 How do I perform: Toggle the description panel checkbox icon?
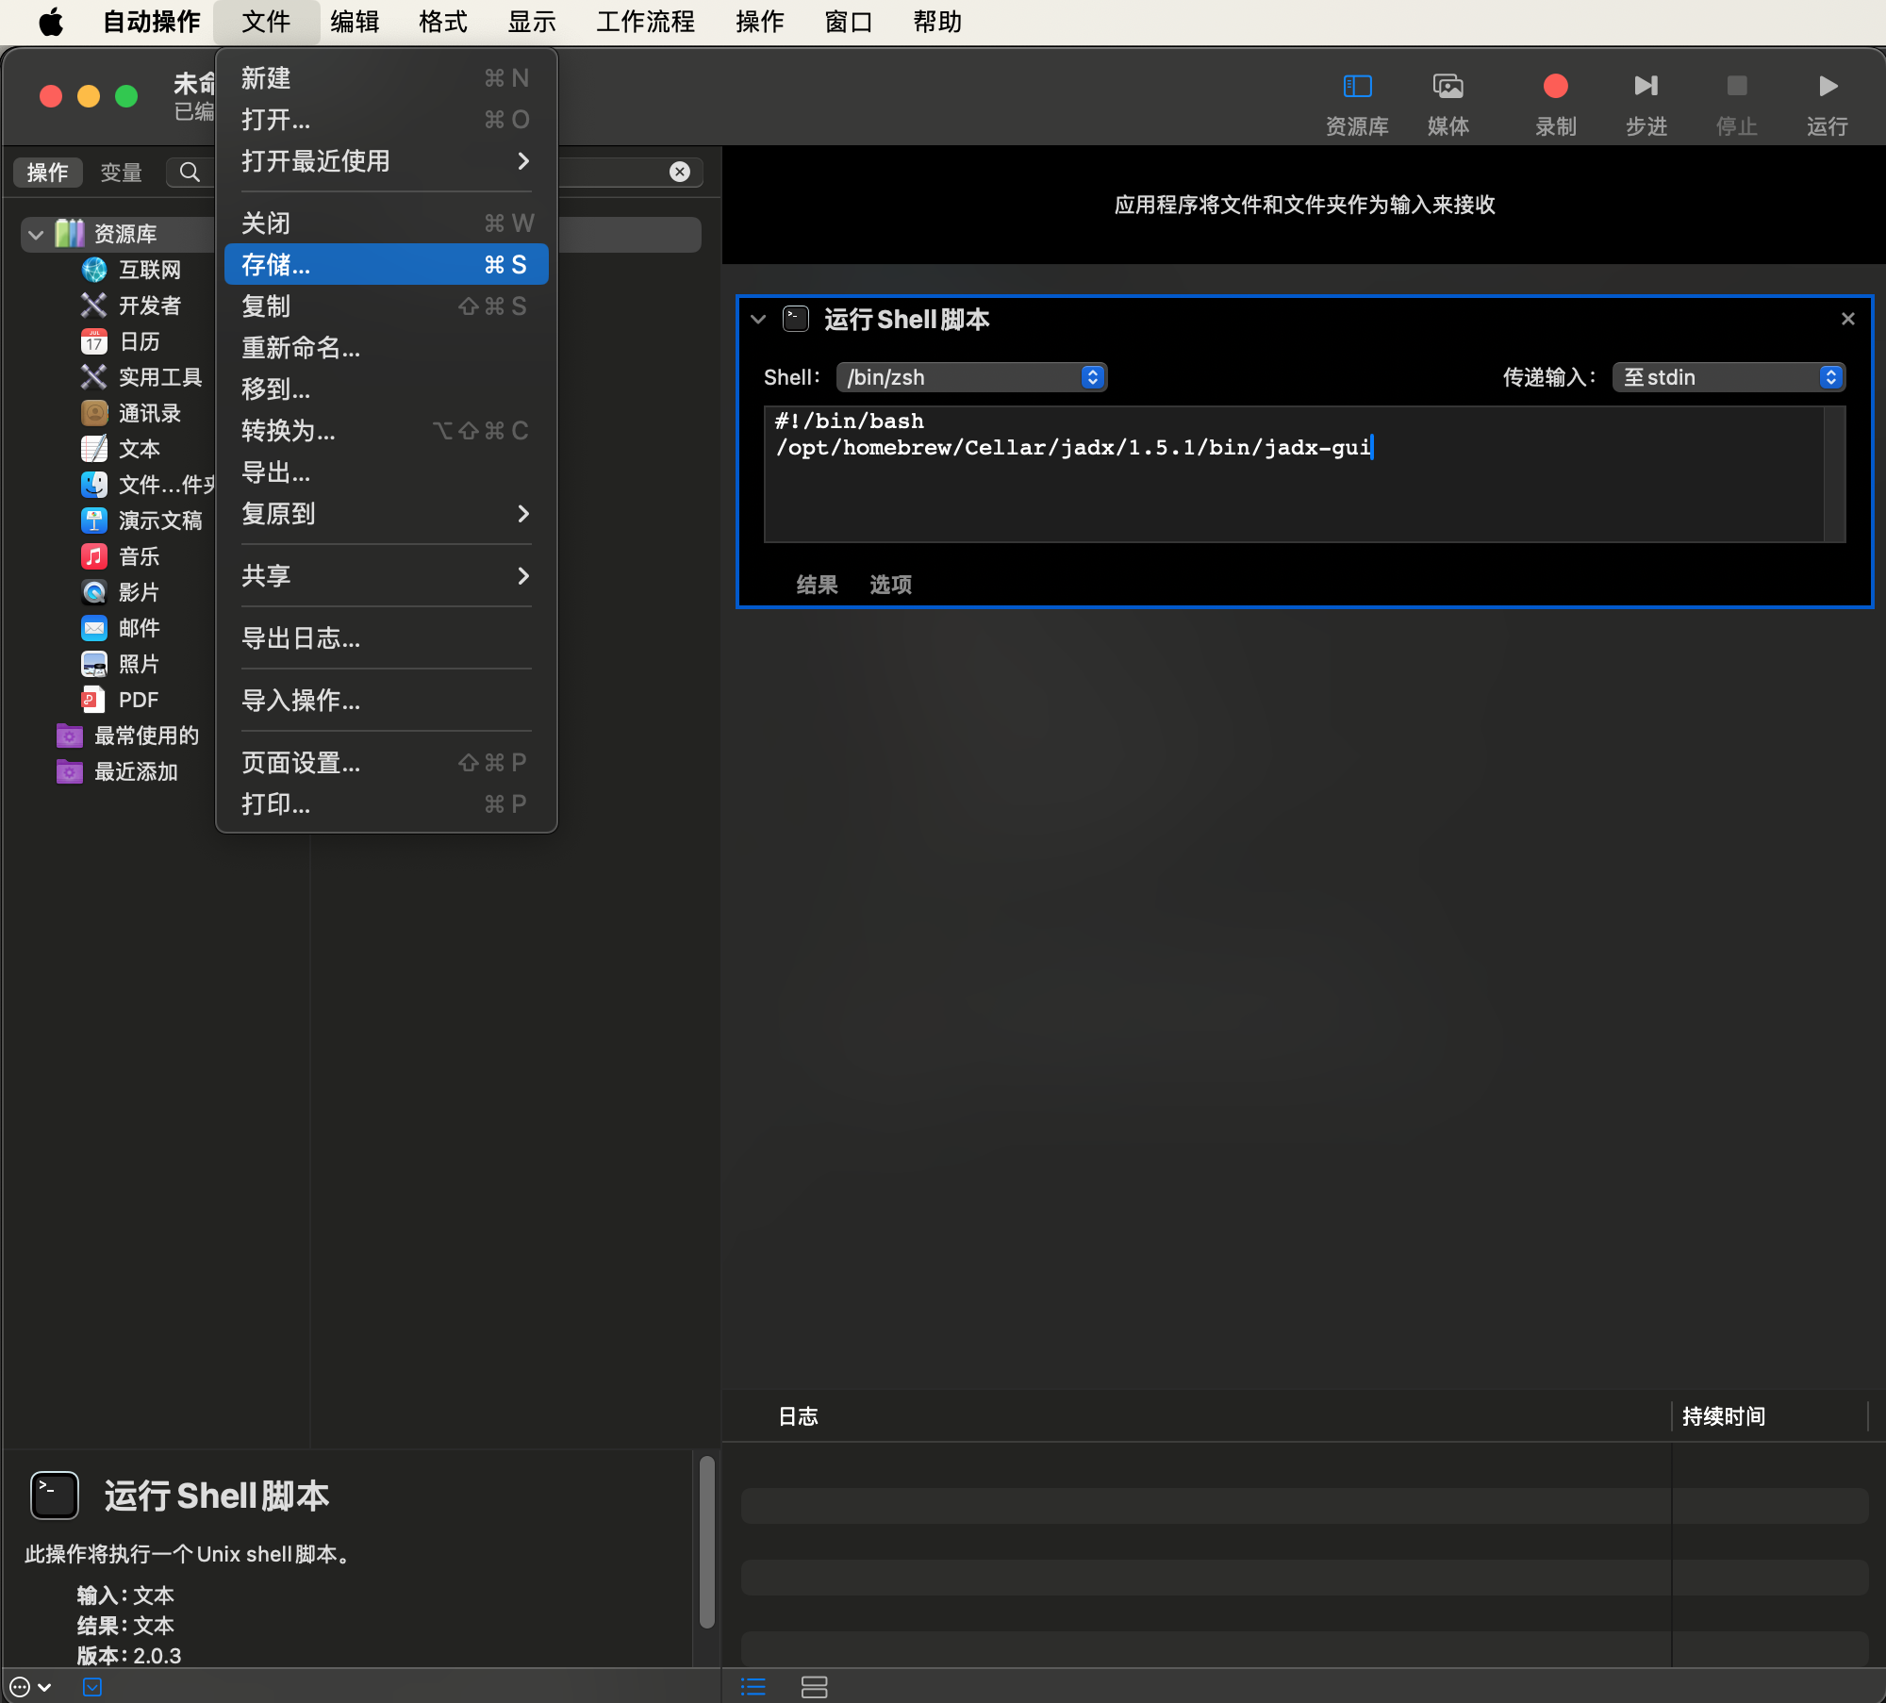click(92, 1686)
